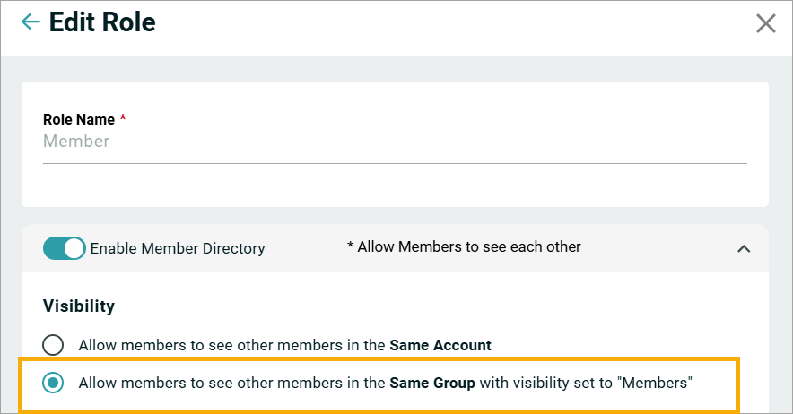Click the underline below the Role Name field
793x414 pixels.
[x=395, y=163]
